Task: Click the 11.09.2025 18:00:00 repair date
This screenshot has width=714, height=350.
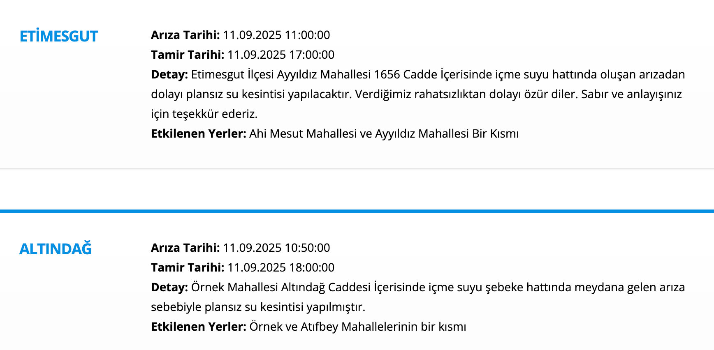Action: [x=281, y=267]
